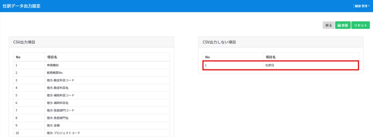Select the 借方-金額 row

[91, 126]
